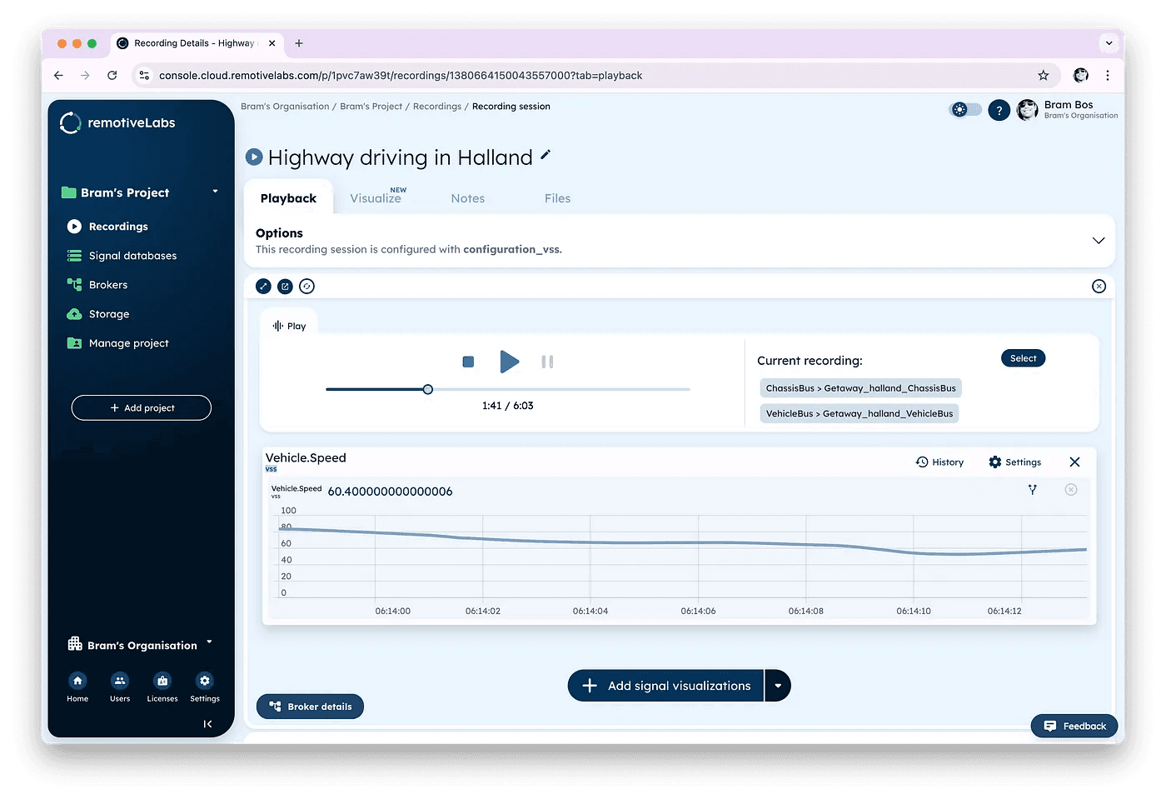Select the Recordings item in the sidebar
The image size is (1166, 799).
[x=117, y=226]
